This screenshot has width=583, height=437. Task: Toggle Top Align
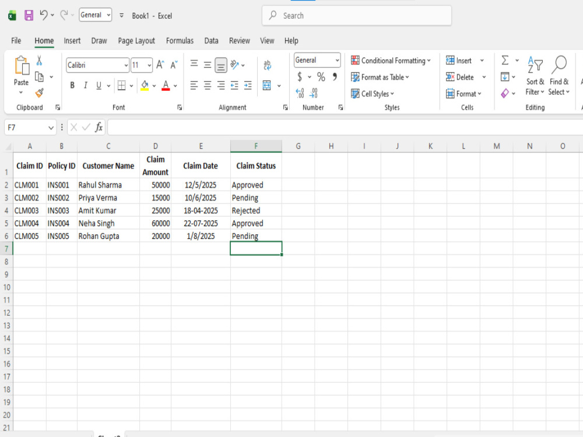tap(194, 64)
